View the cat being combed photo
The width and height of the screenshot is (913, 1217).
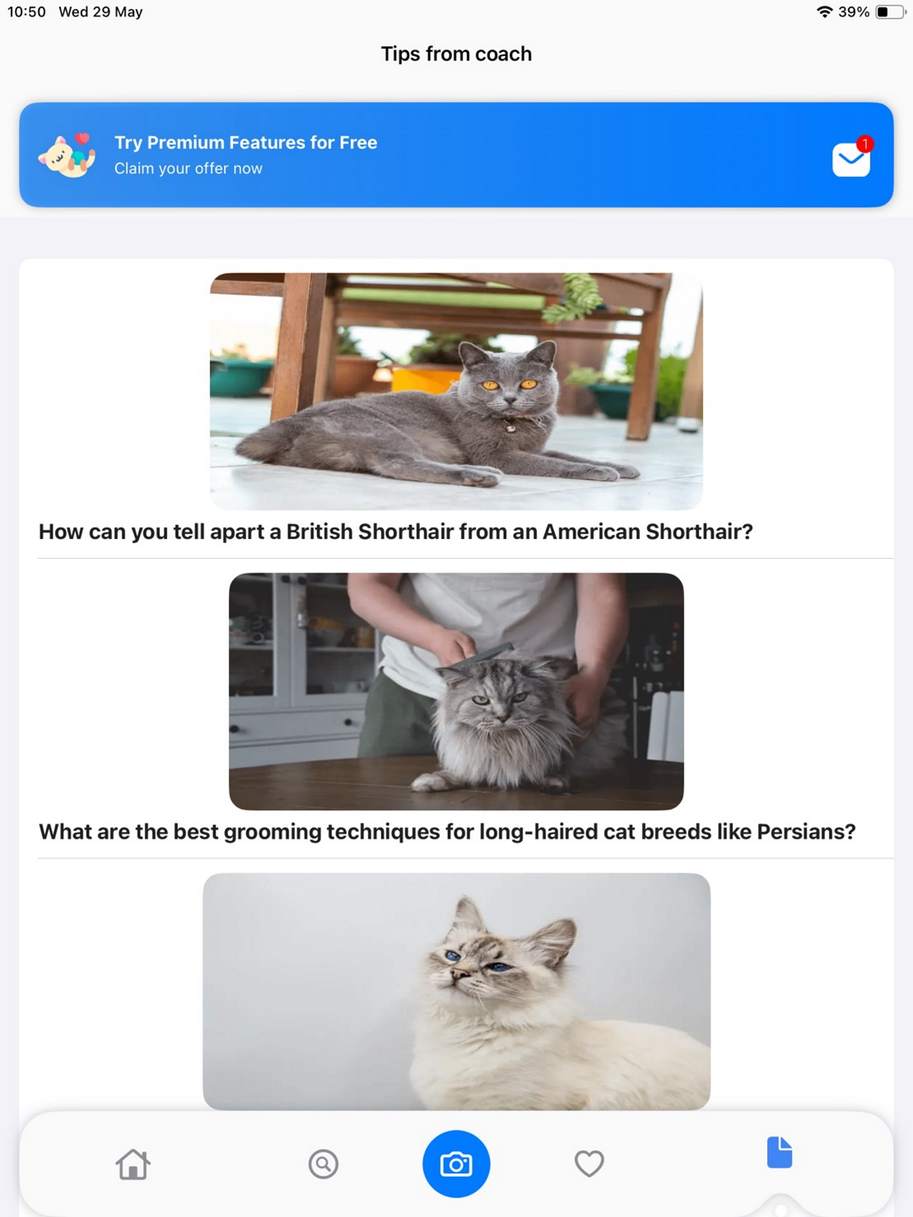[456, 691]
